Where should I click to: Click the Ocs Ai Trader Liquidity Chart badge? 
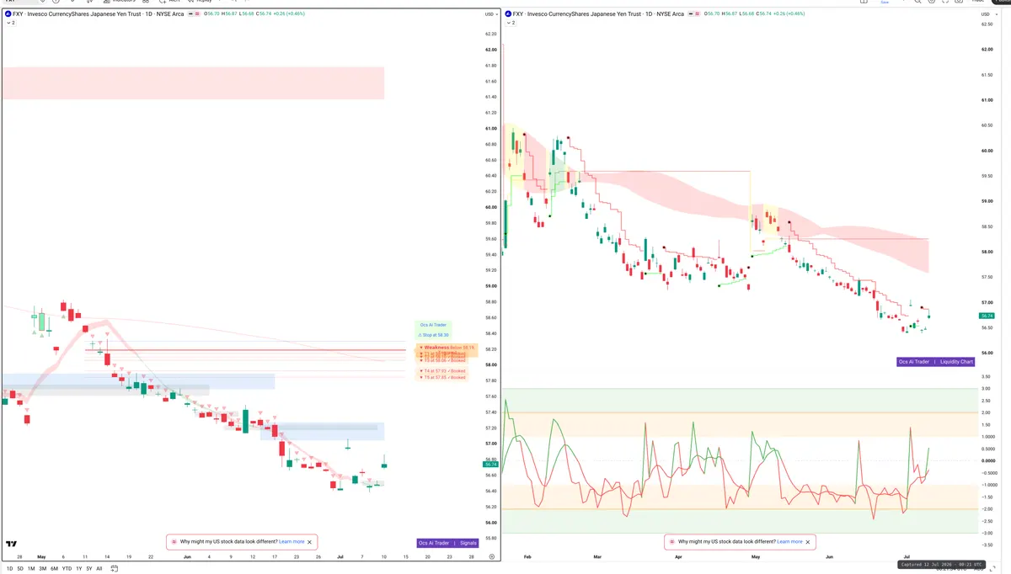point(936,361)
